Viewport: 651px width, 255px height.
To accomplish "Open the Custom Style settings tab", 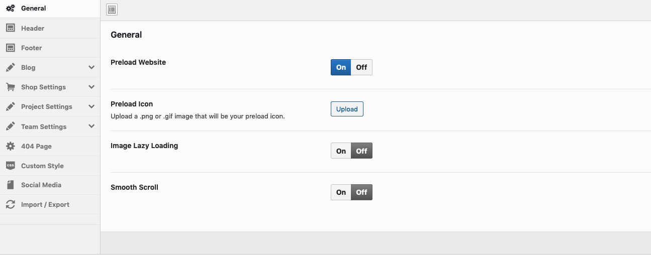I will coord(42,166).
